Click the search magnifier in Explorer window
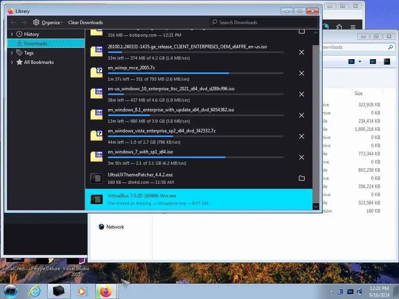Image resolution: width=399 pixels, height=299 pixels. (x=390, y=47)
